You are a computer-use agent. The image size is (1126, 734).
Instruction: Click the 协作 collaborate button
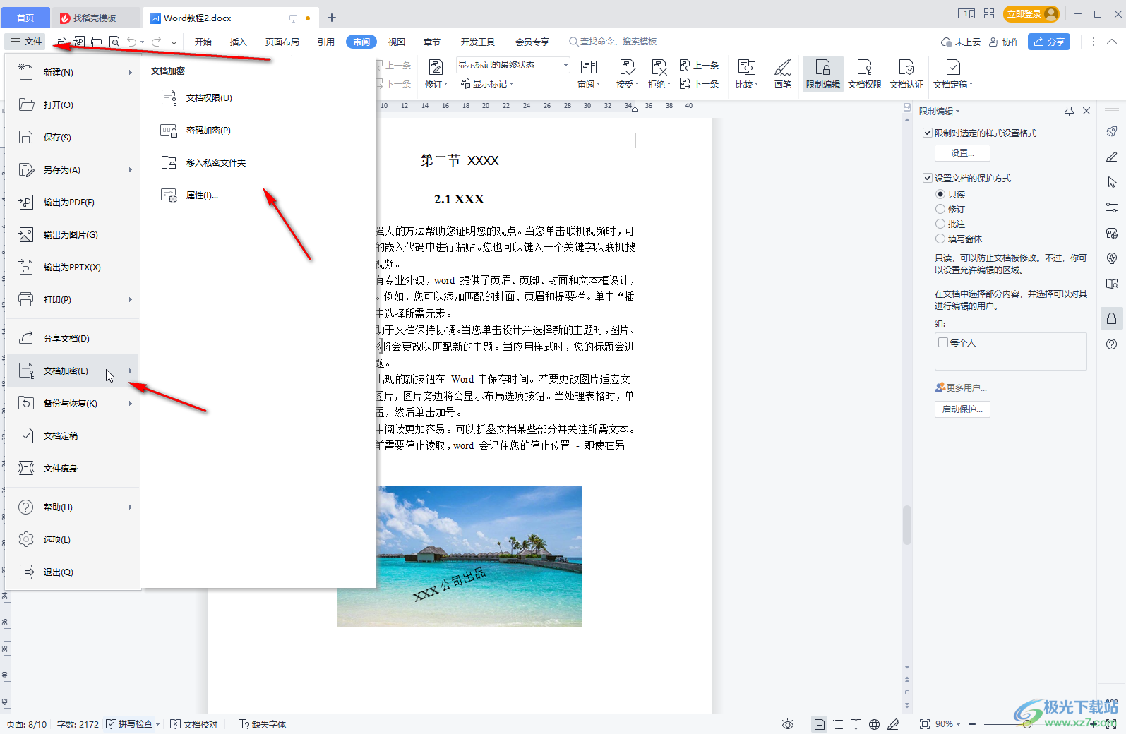click(1005, 42)
